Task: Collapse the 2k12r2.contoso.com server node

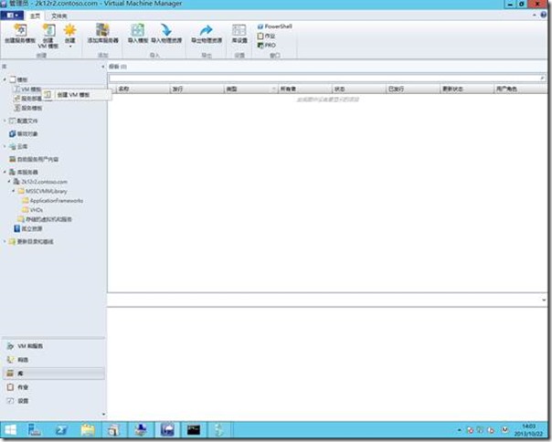Action: click(x=9, y=182)
